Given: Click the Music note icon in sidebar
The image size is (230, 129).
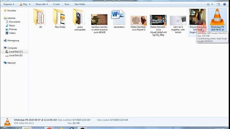Looking at the screenshot, I should click(7, 25).
